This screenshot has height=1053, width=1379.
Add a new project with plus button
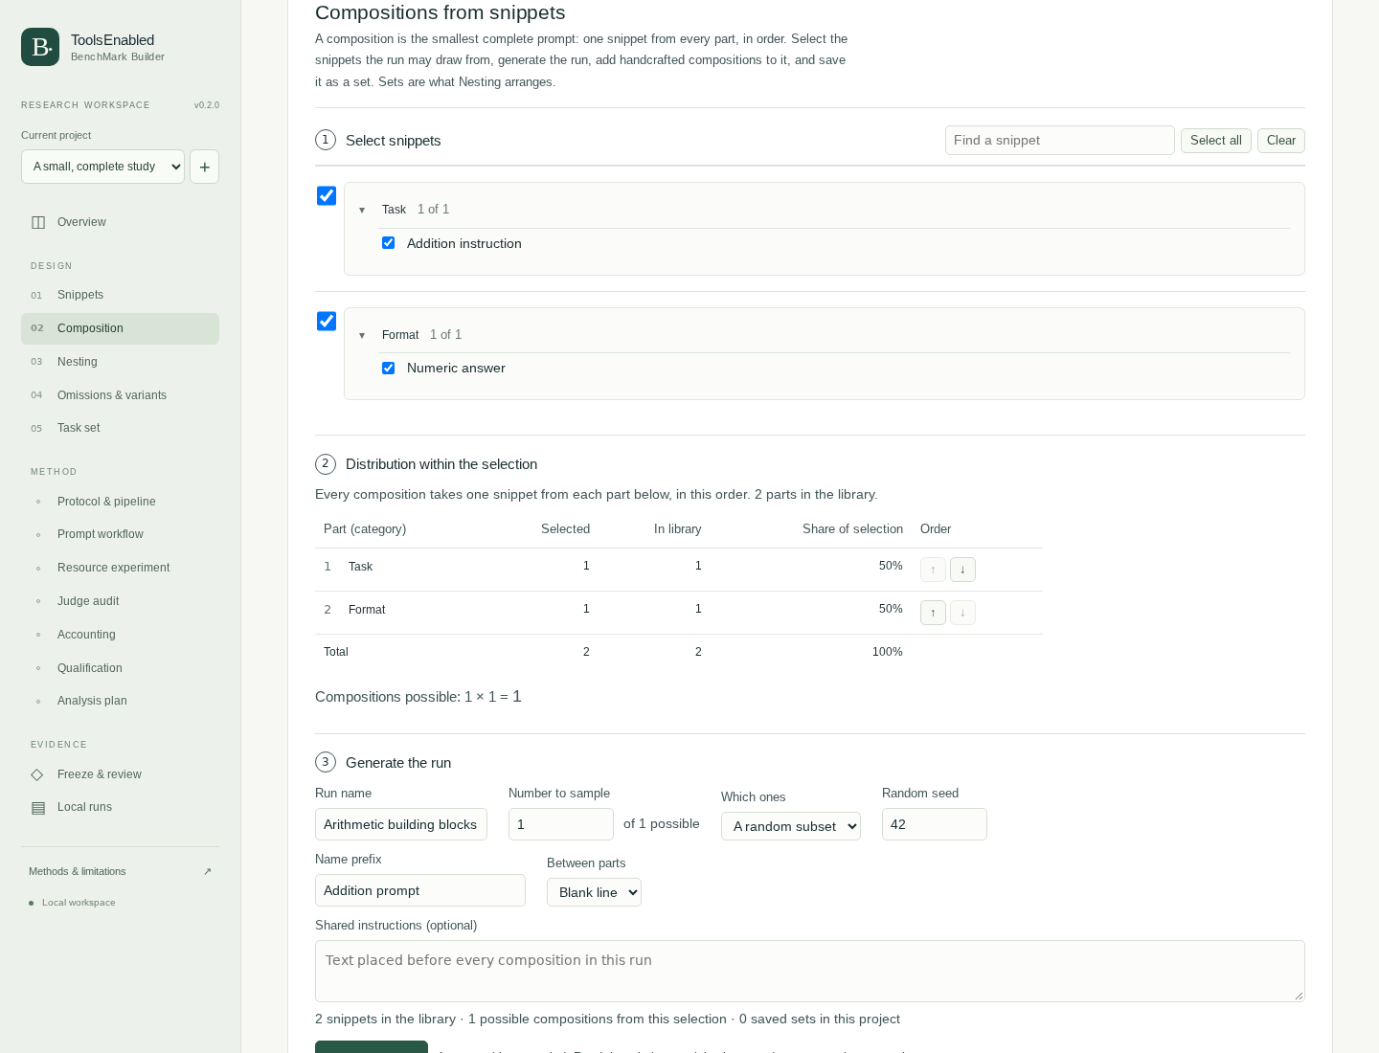204,167
